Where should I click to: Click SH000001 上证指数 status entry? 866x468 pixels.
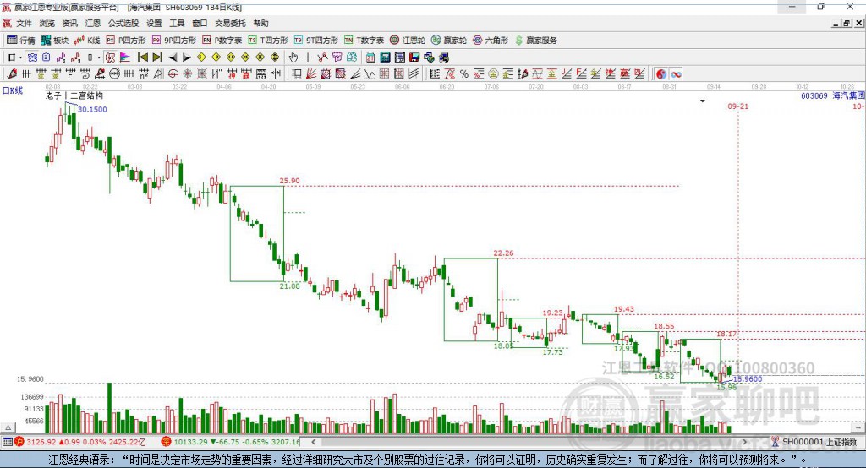pos(819,442)
